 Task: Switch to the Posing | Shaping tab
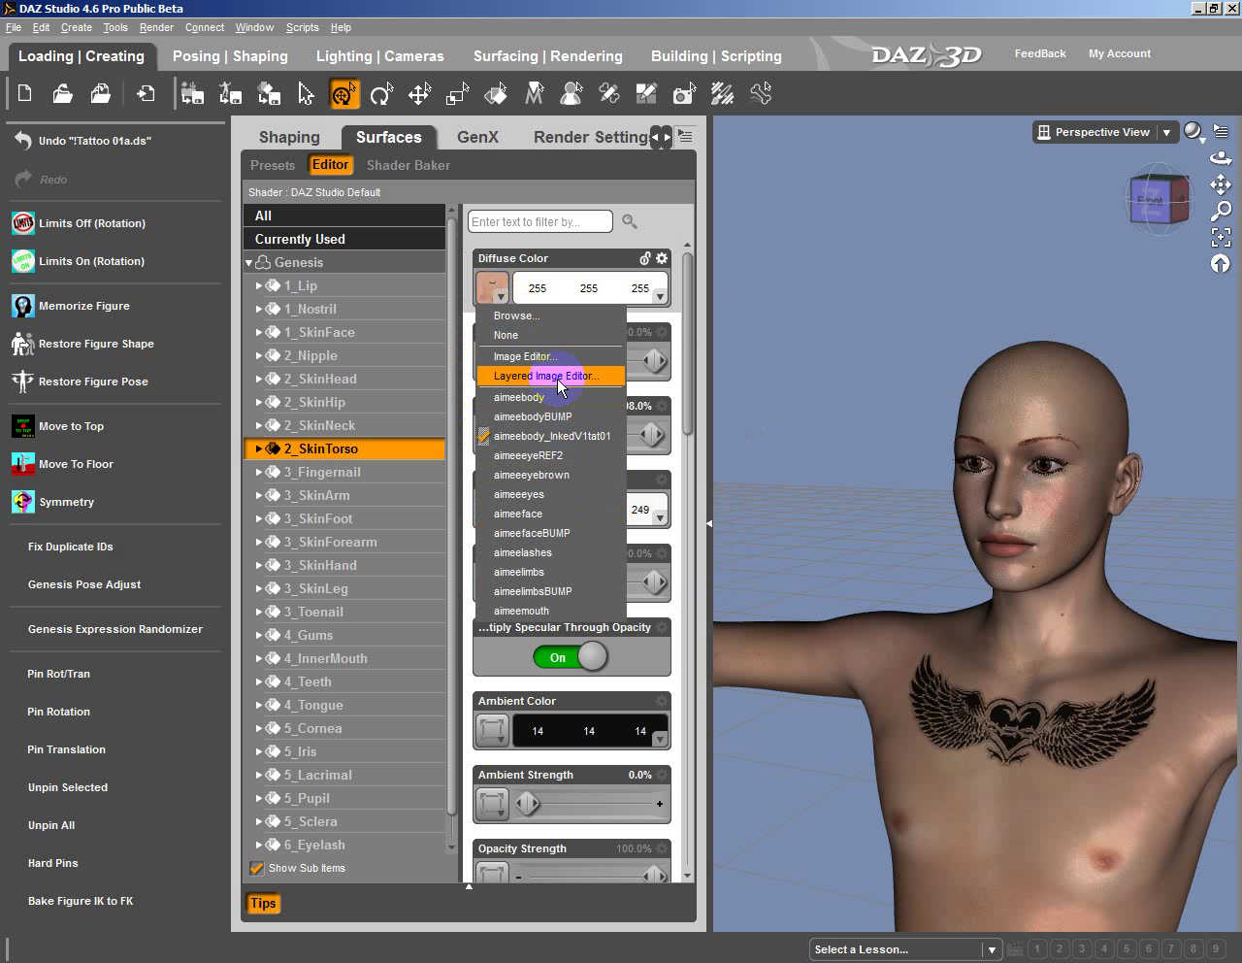pyautogui.click(x=230, y=56)
